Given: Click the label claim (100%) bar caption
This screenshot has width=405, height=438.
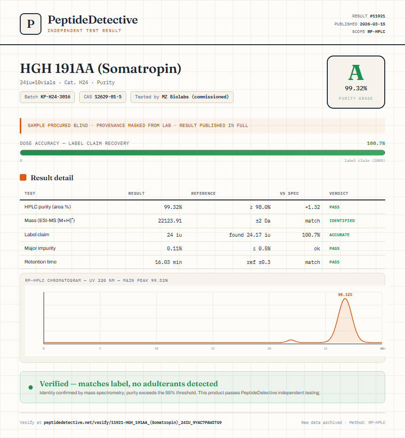Looking at the screenshot, I should coord(364,160).
